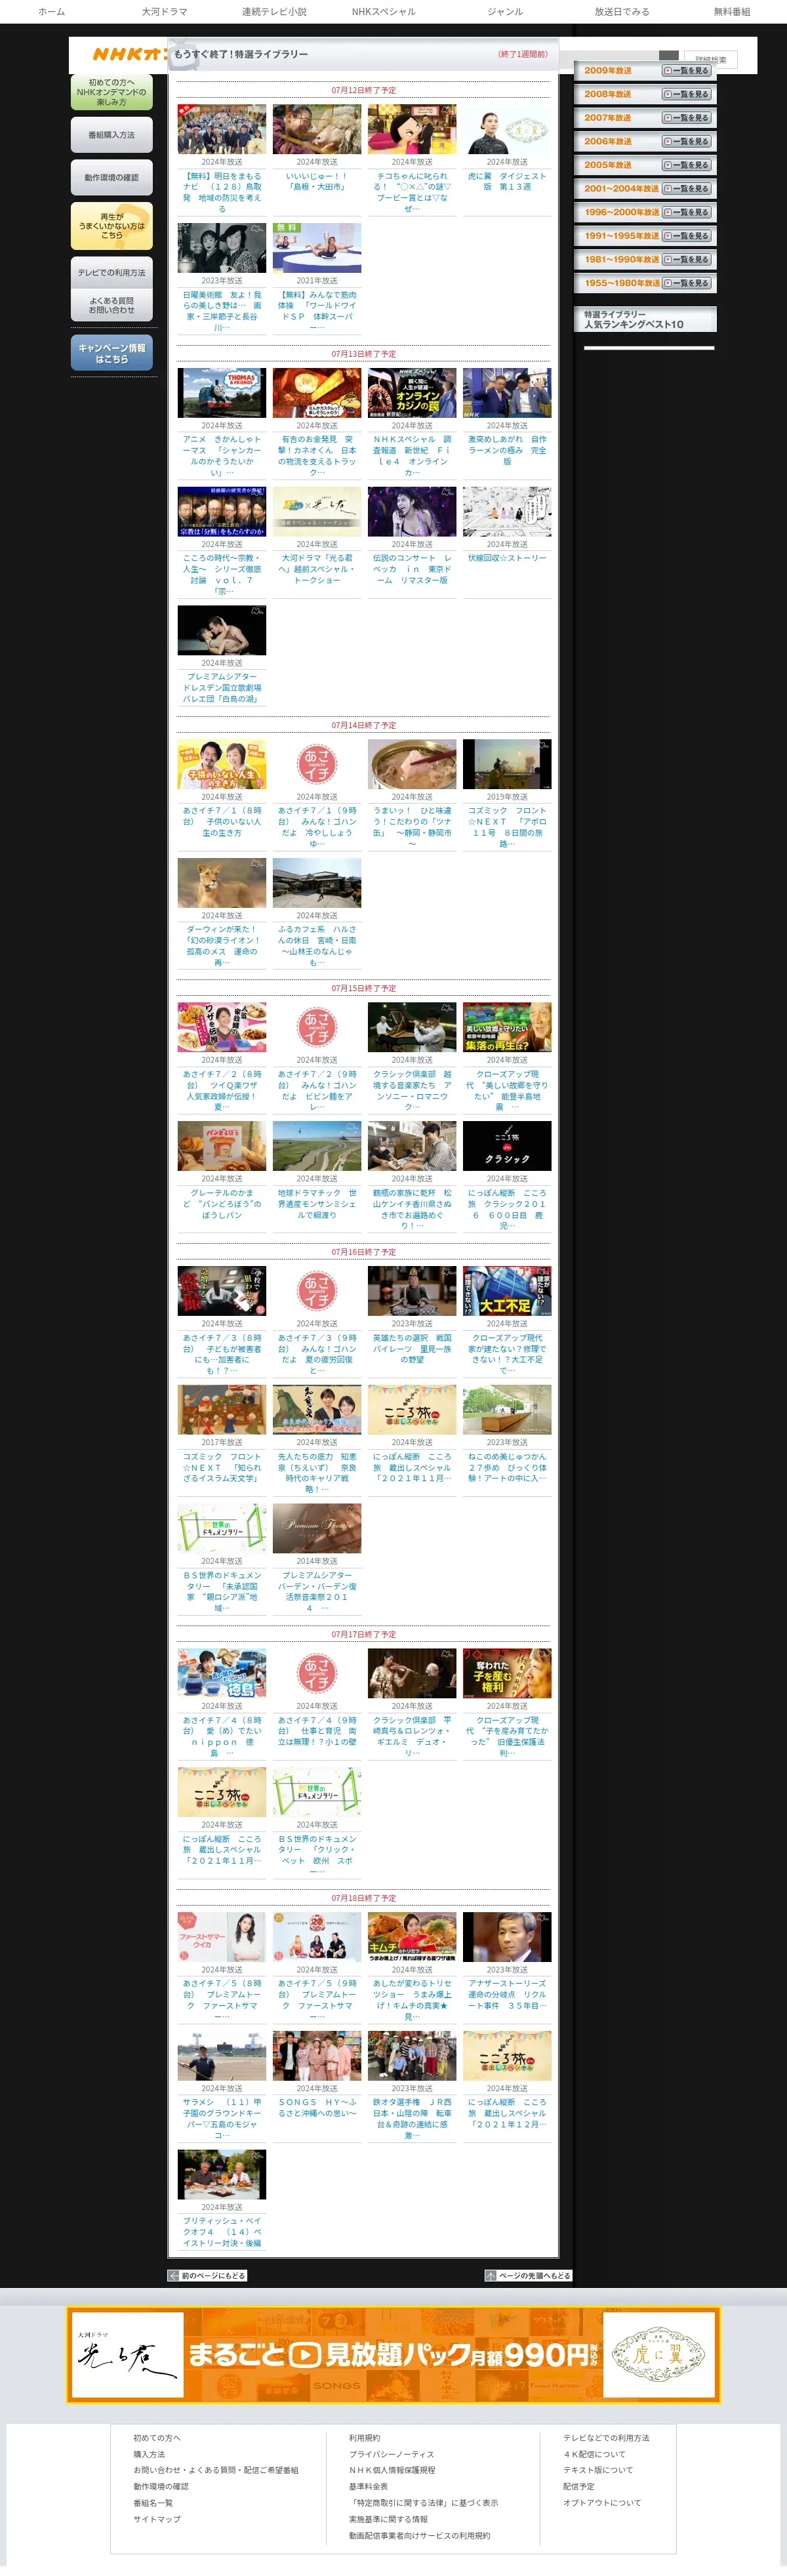Open the 伝説のコンサート レベッカ link
This screenshot has width=787, height=2576.
point(412,569)
